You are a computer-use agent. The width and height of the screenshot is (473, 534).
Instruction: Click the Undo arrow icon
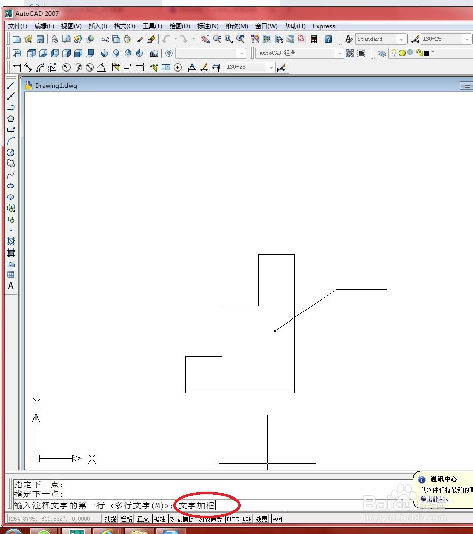(x=166, y=39)
